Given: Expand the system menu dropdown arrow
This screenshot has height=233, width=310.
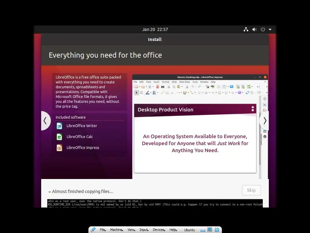Looking at the screenshot, I should click(270, 29).
